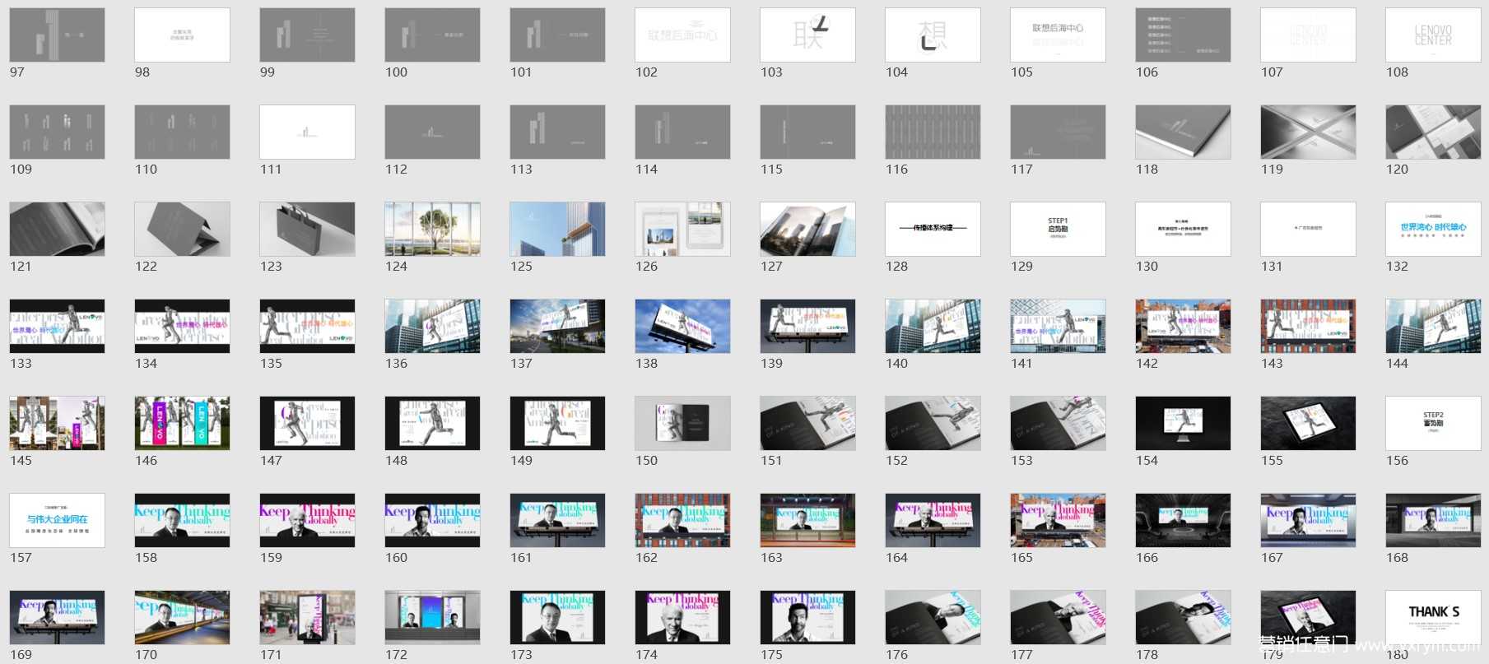
Task: Click slide 124 tree window thumbnail
Action: click(x=432, y=230)
